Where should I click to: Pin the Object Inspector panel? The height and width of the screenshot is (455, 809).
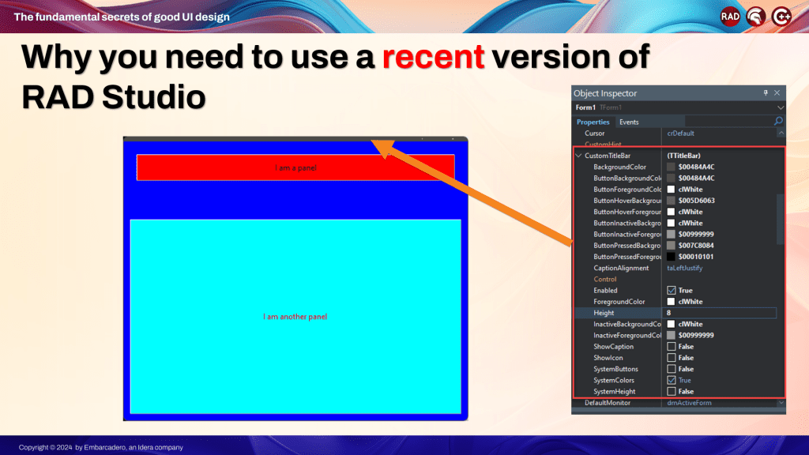pyautogui.click(x=766, y=93)
